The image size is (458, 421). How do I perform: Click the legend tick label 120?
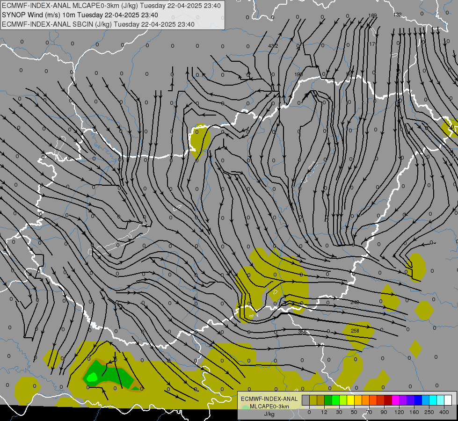point(400,412)
